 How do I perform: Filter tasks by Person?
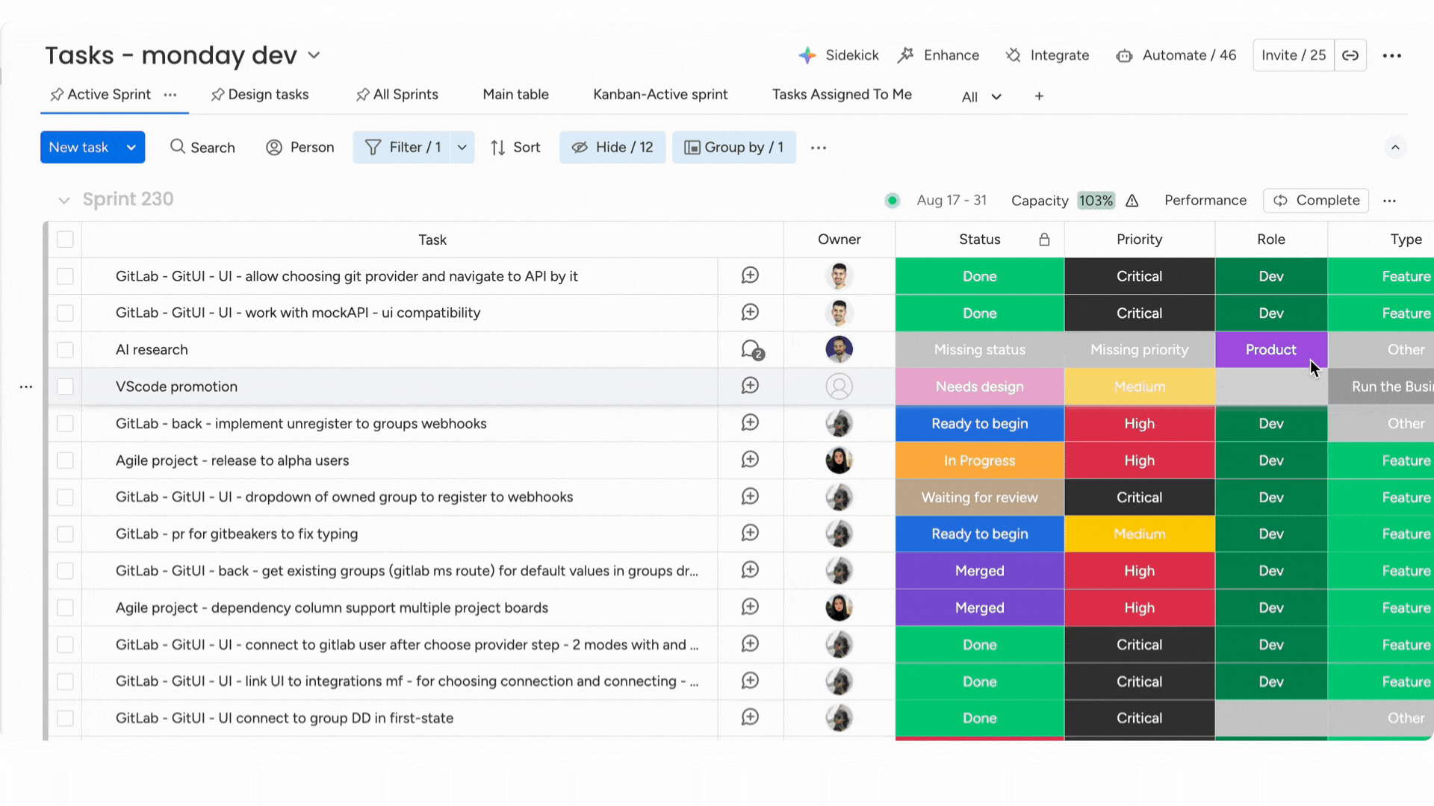tap(300, 148)
